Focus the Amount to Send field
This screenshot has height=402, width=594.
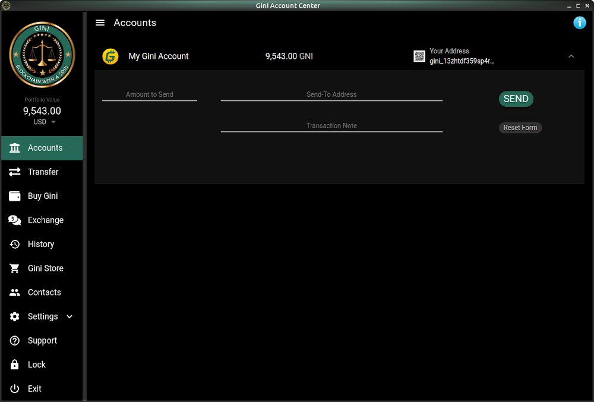pyautogui.click(x=150, y=95)
